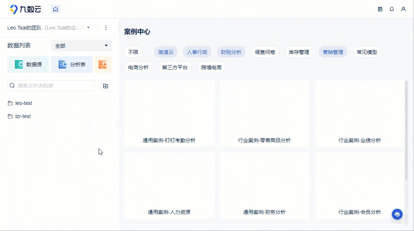Screen dimensions: 414x231
Task: Open the 行业案例-零售商品分析 case card
Action: point(265,114)
